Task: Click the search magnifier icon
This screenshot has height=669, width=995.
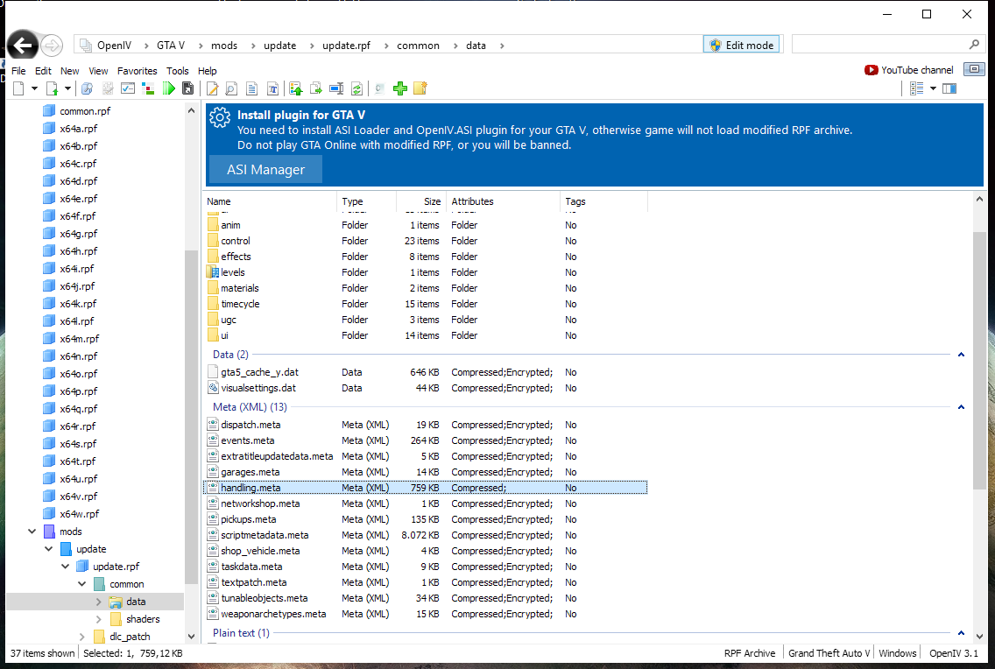Action: 974,45
